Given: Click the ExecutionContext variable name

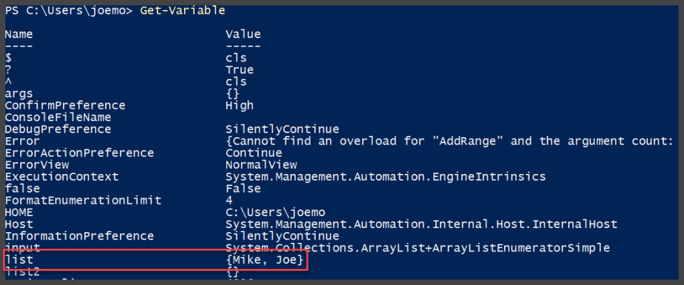Looking at the screenshot, I should tap(62, 177).
